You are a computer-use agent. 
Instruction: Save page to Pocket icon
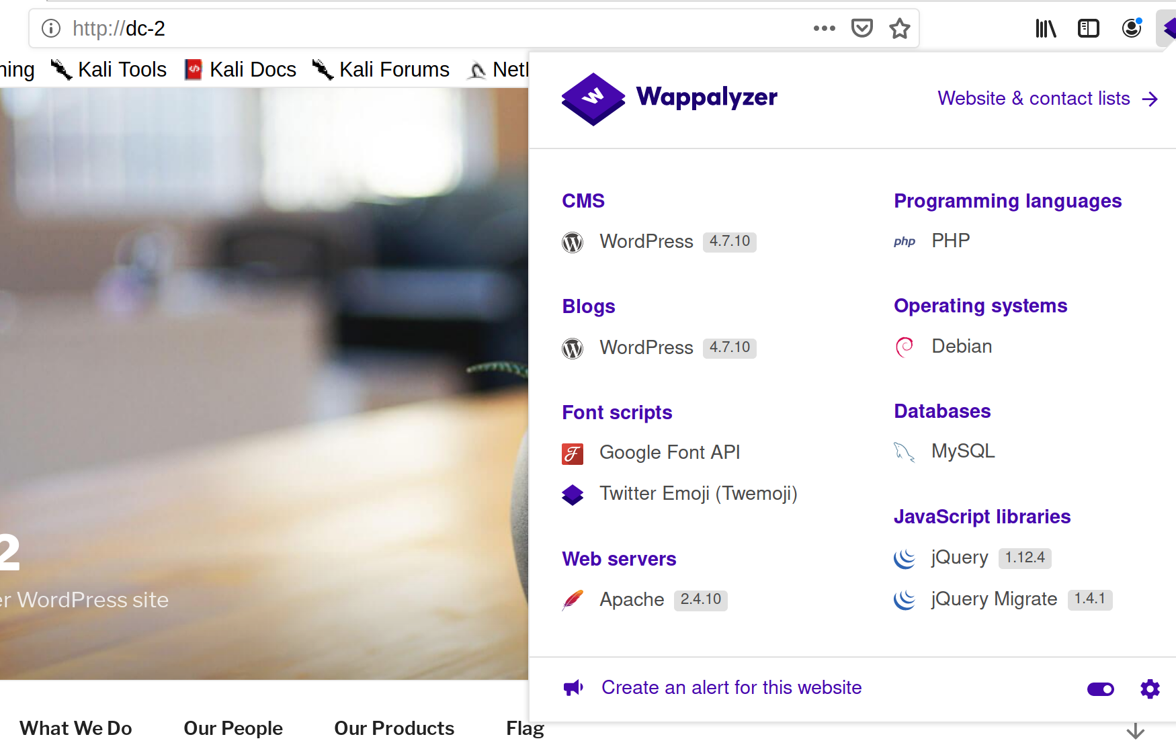point(862,28)
